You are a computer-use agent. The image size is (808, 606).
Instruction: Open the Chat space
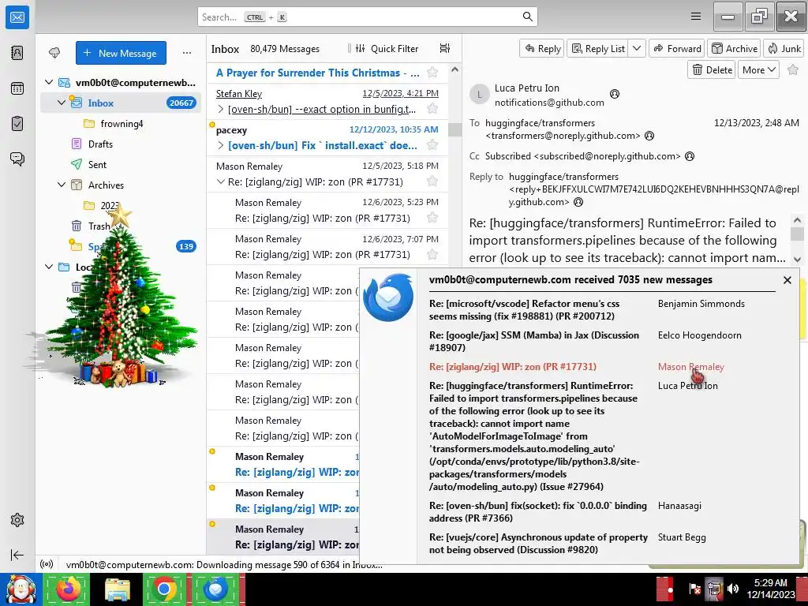[x=17, y=159]
